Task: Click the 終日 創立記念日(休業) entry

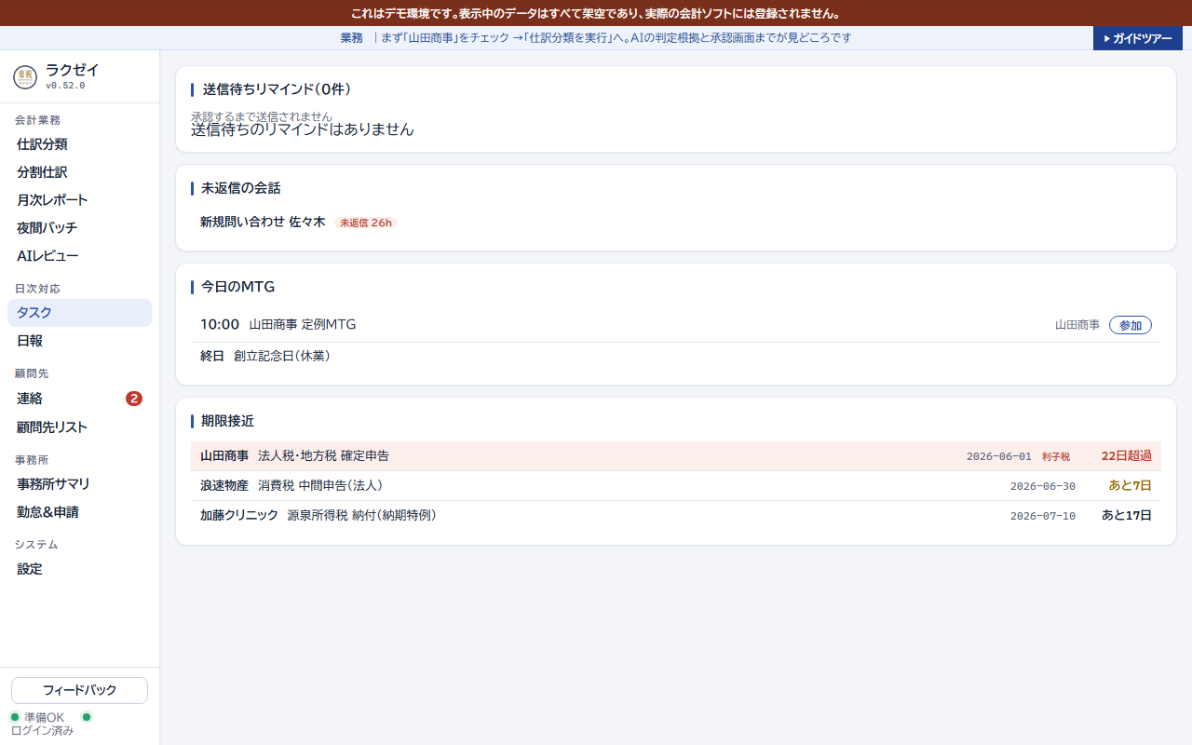Action: 676,357
